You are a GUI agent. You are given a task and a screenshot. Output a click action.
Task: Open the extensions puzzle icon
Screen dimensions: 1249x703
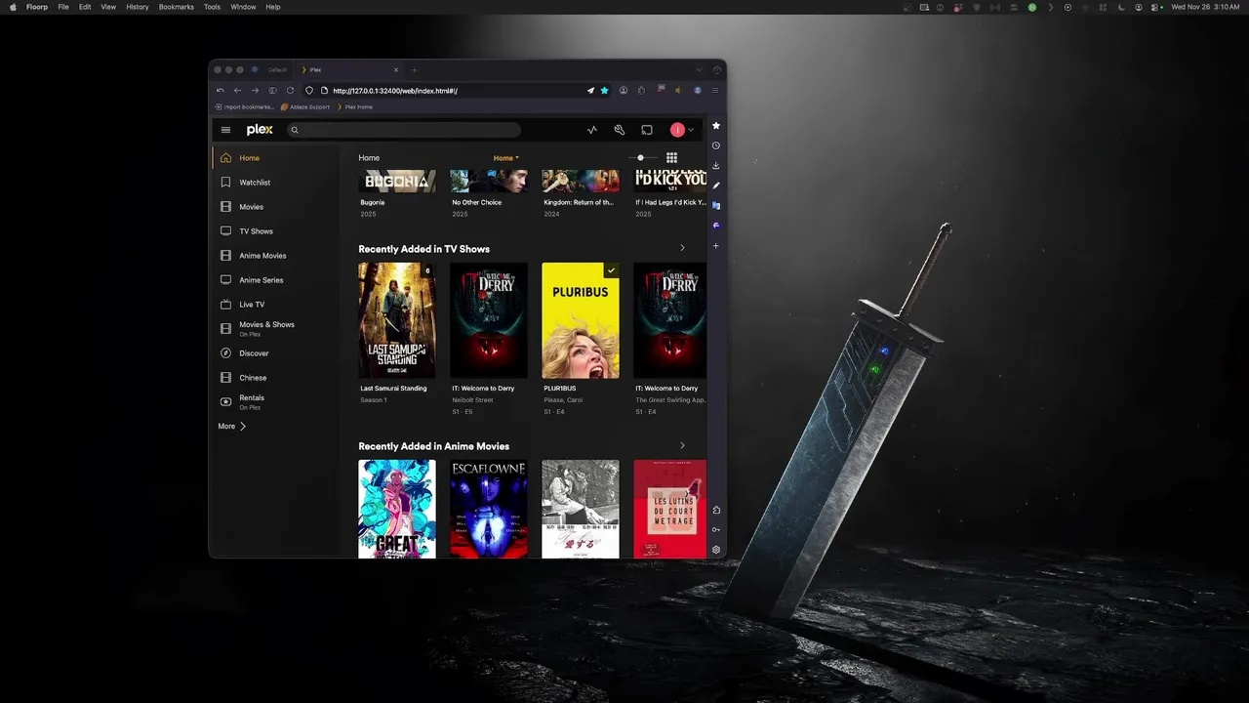coord(641,91)
